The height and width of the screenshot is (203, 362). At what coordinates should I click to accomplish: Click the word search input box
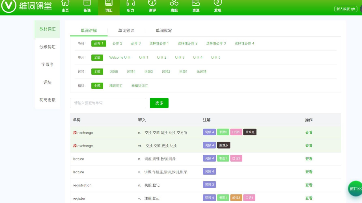108,103
